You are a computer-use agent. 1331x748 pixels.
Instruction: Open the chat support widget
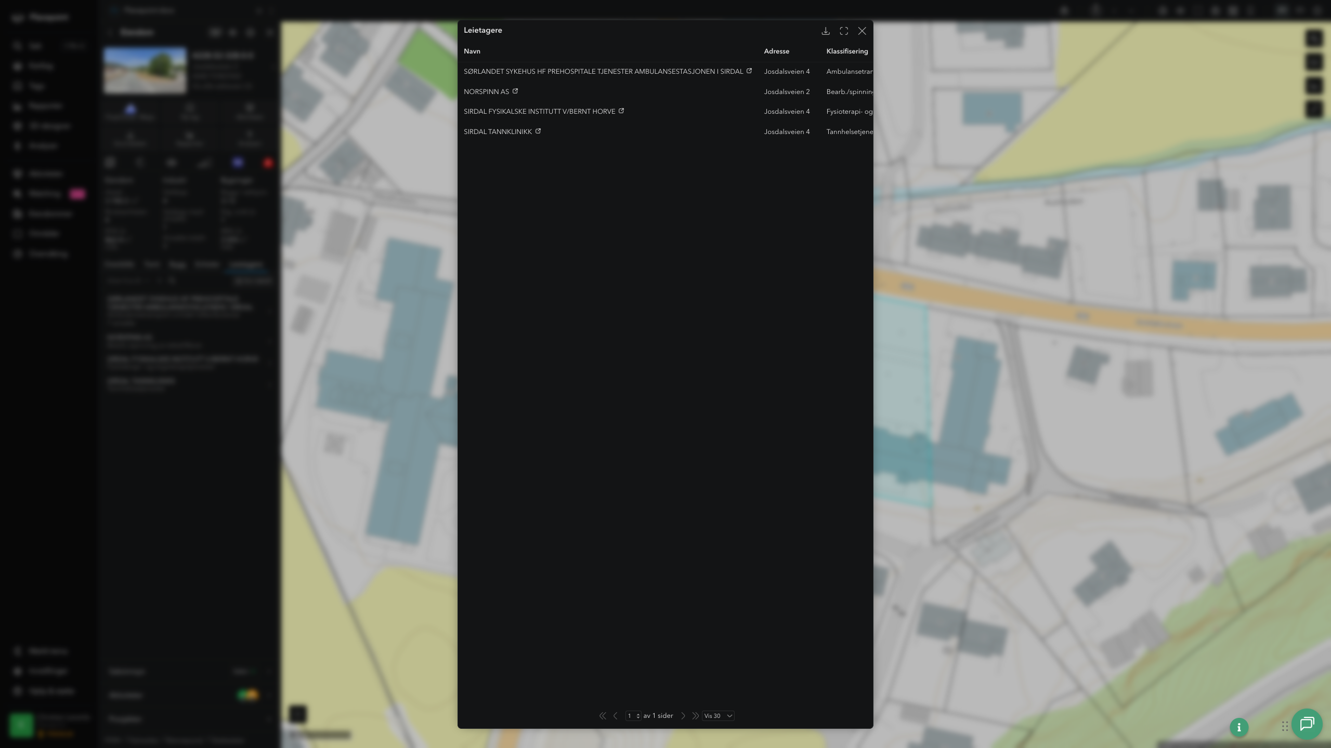[x=1307, y=724]
